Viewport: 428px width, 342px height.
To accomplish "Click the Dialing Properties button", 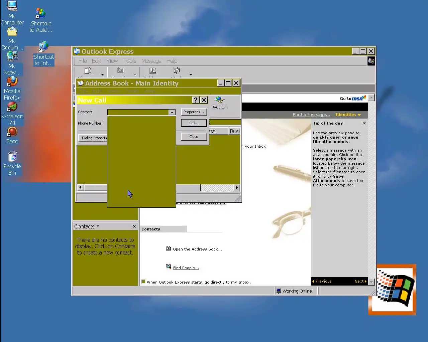I will [93, 138].
